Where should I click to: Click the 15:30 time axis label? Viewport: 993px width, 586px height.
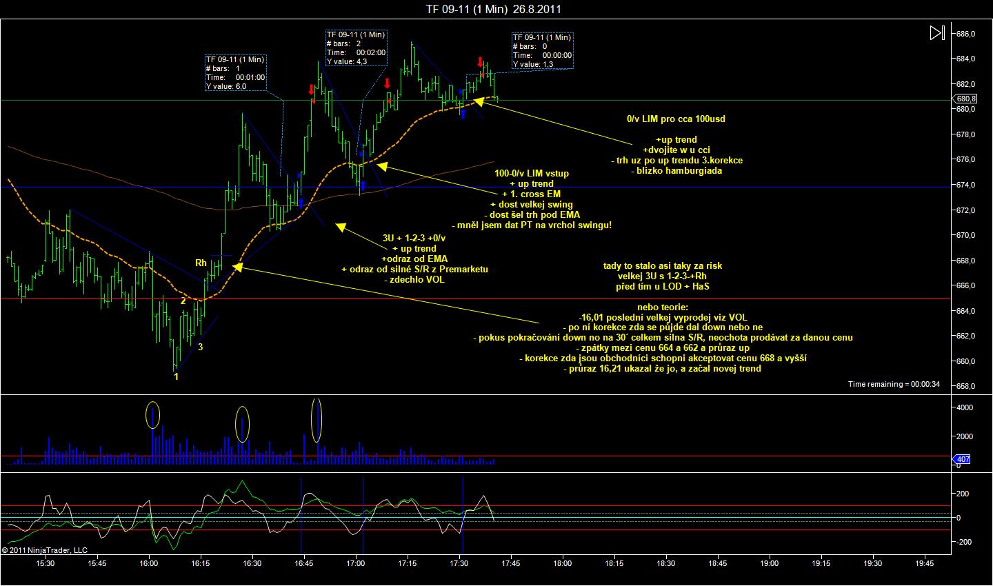[x=46, y=563]
